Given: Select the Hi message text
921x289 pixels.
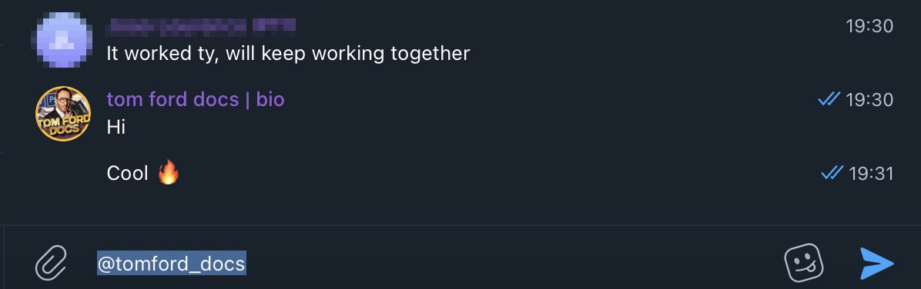Looking at the screenshot, I should (x=116, y=128).
